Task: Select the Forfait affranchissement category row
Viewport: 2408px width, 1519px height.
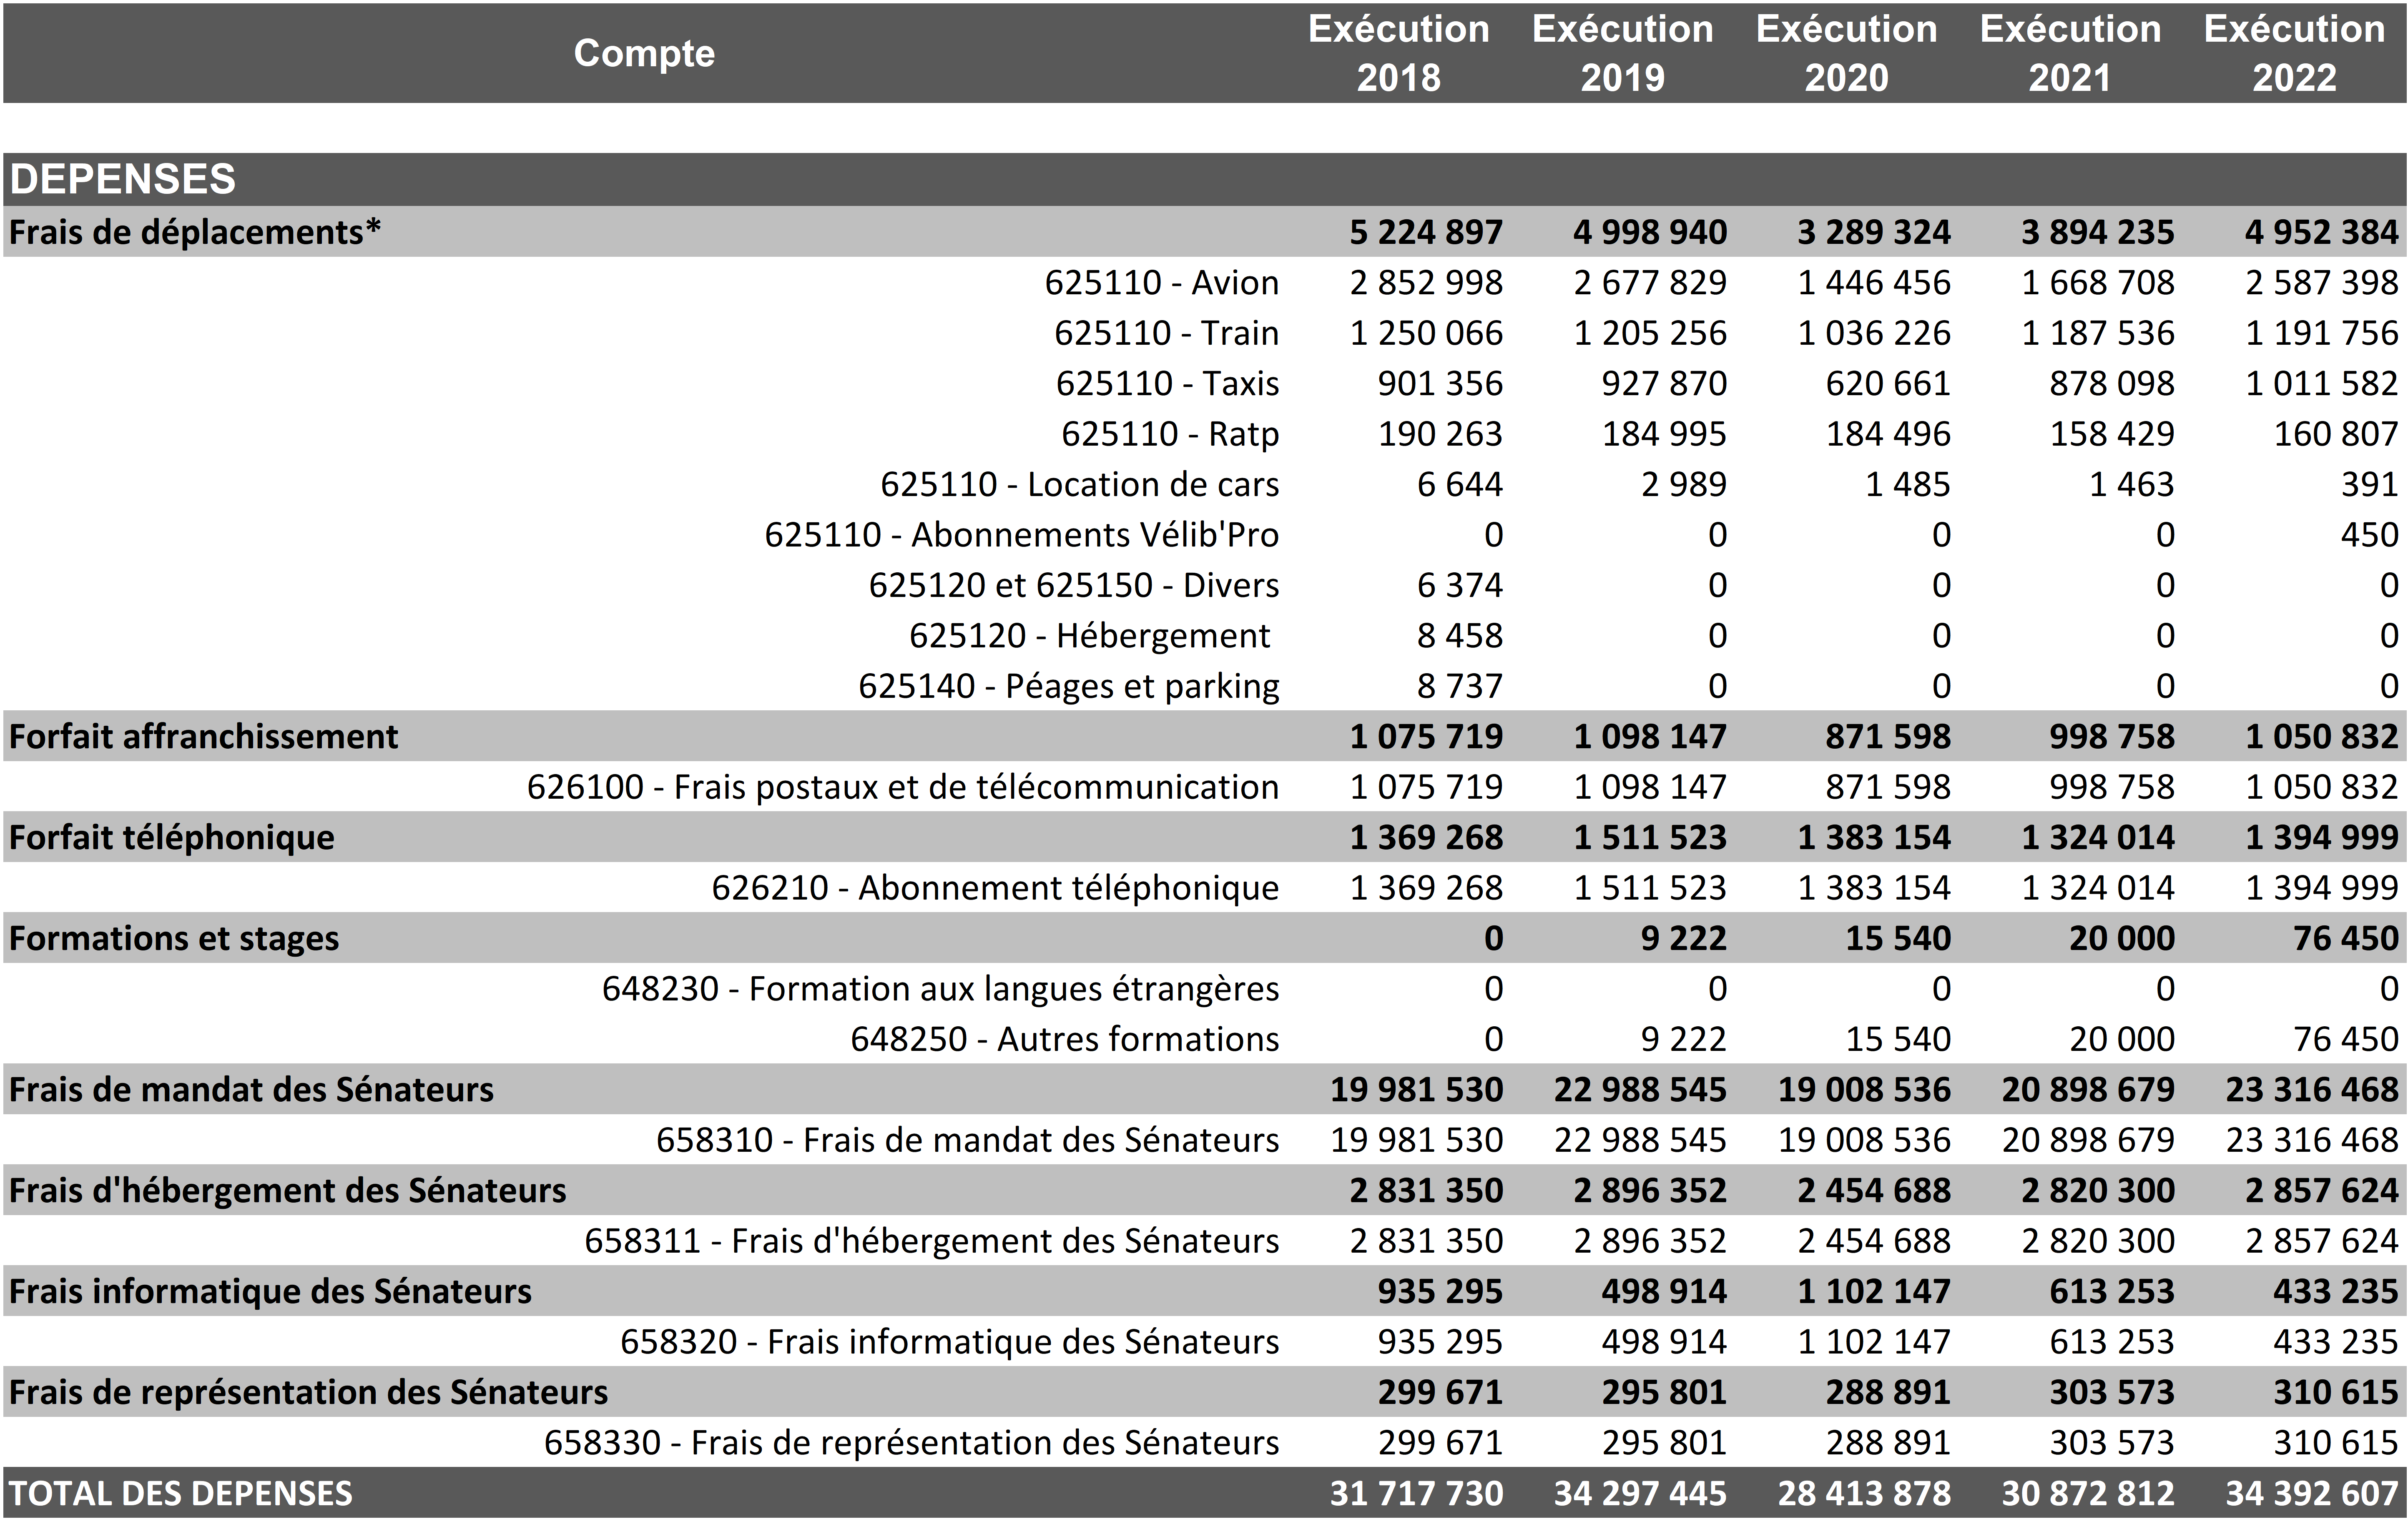Action: coord(203,737)
